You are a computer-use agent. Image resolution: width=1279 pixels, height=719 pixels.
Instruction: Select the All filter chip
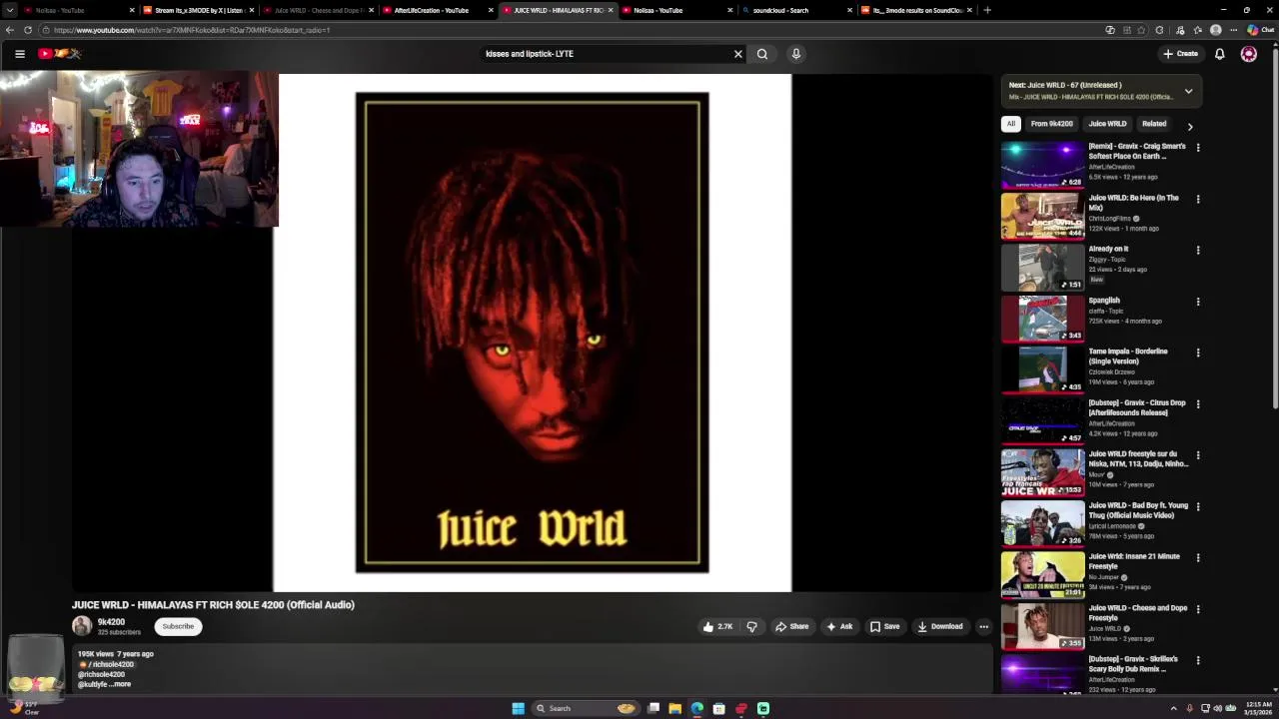tap(1010, 124)
